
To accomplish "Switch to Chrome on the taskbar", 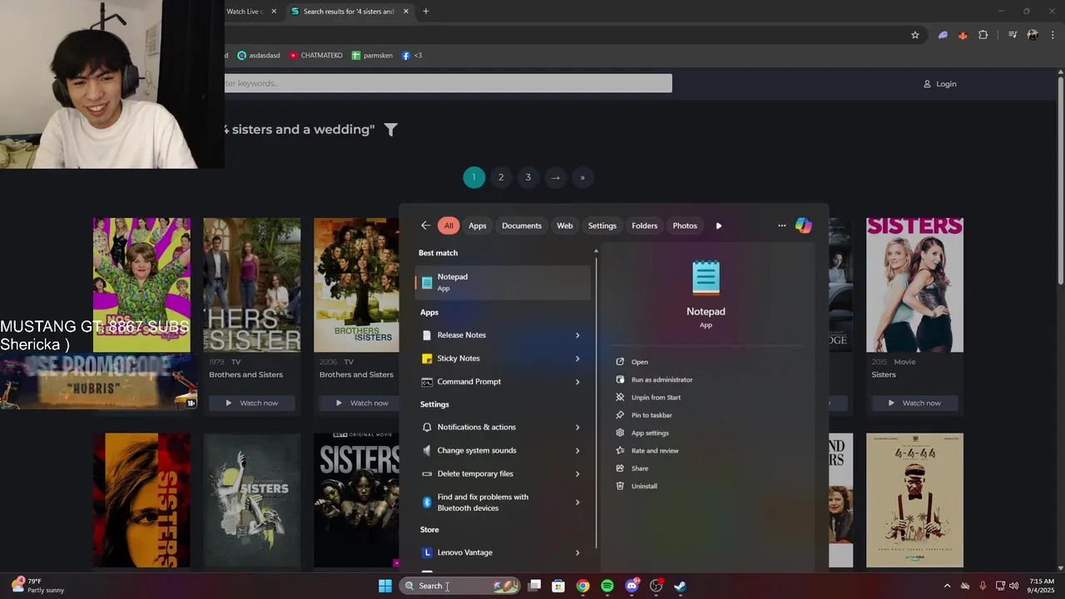I will [582, 586].
